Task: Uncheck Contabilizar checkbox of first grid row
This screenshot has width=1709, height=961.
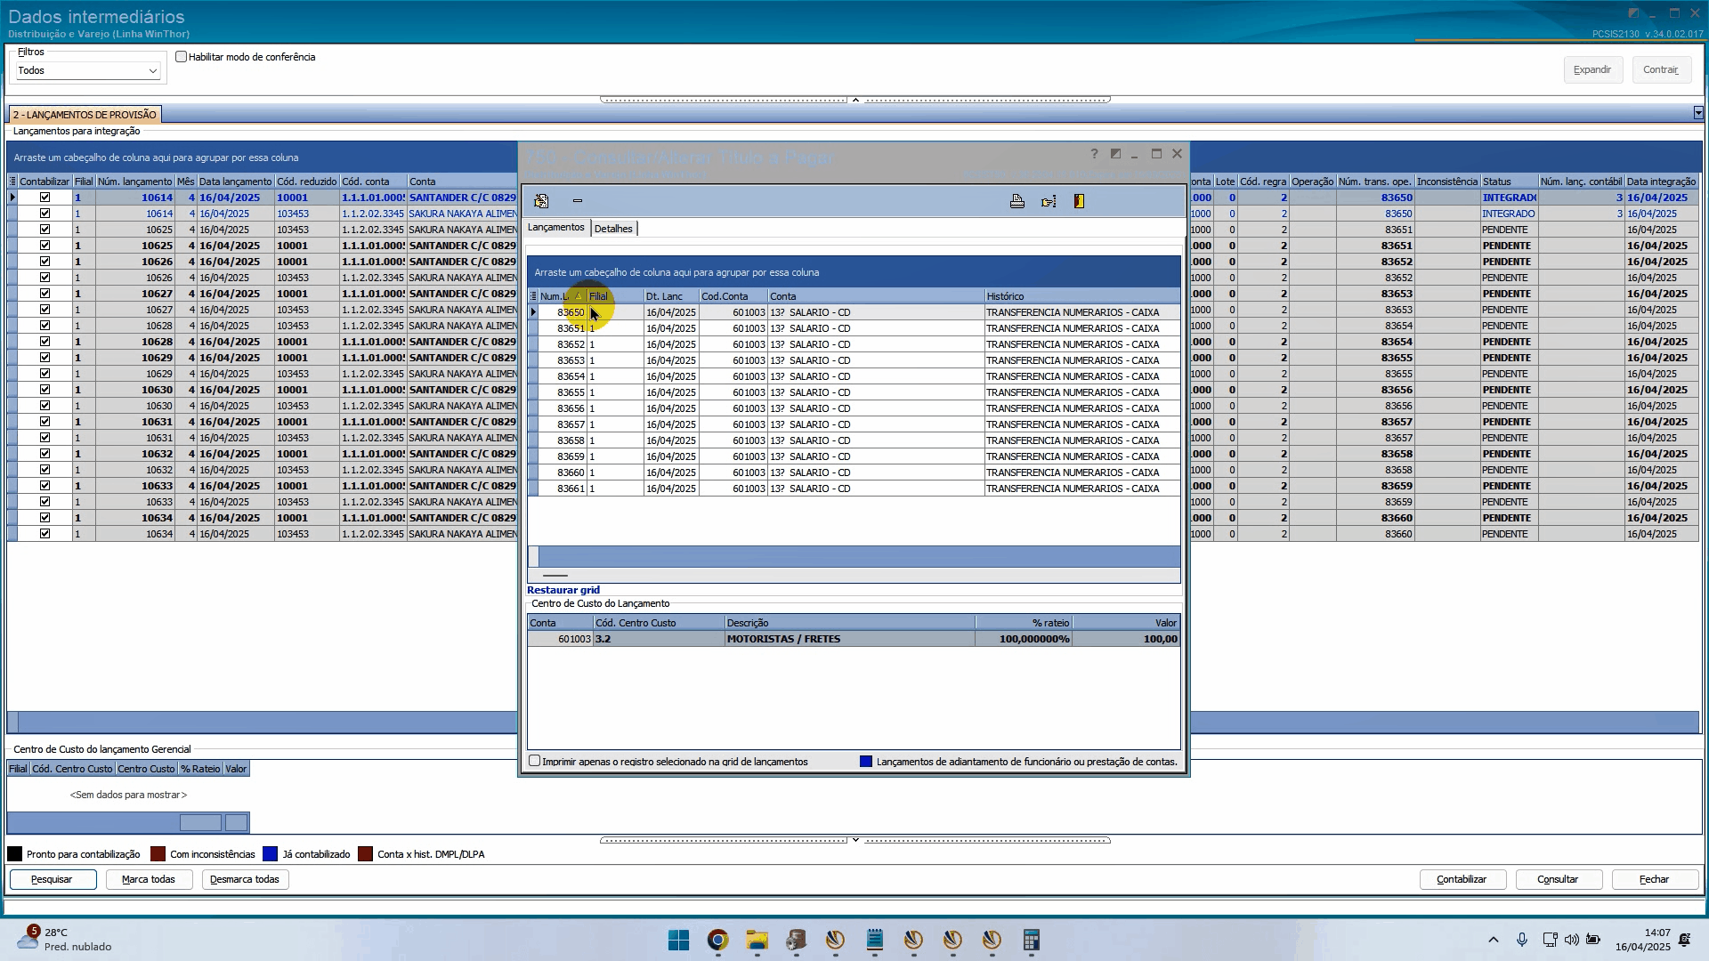Action: click(x=45, y=198)
